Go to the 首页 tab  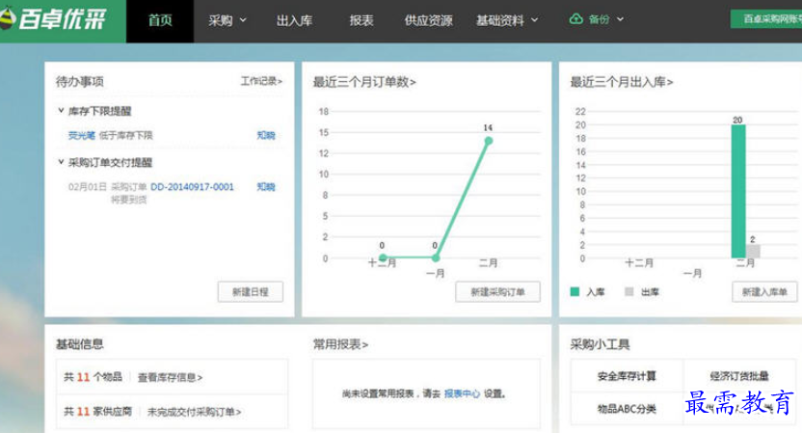(160, 19)
